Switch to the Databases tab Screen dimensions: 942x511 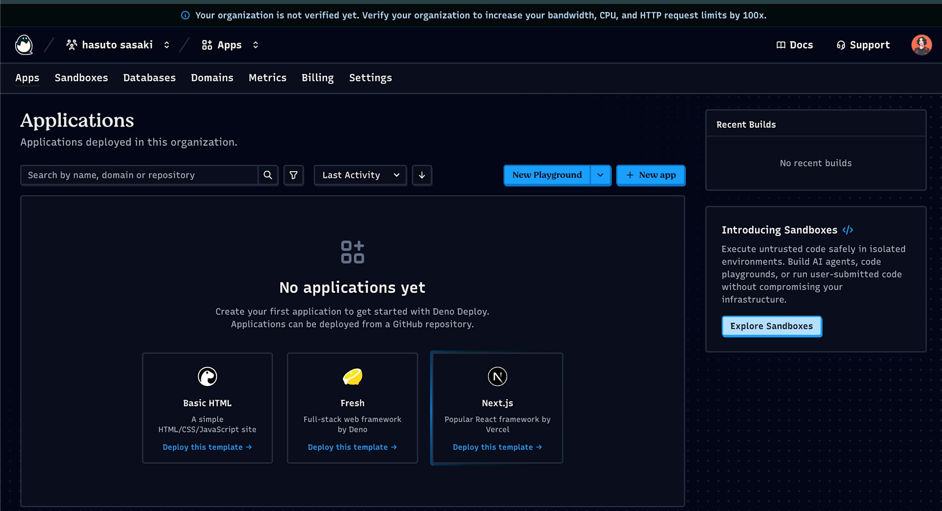point(149,78)
